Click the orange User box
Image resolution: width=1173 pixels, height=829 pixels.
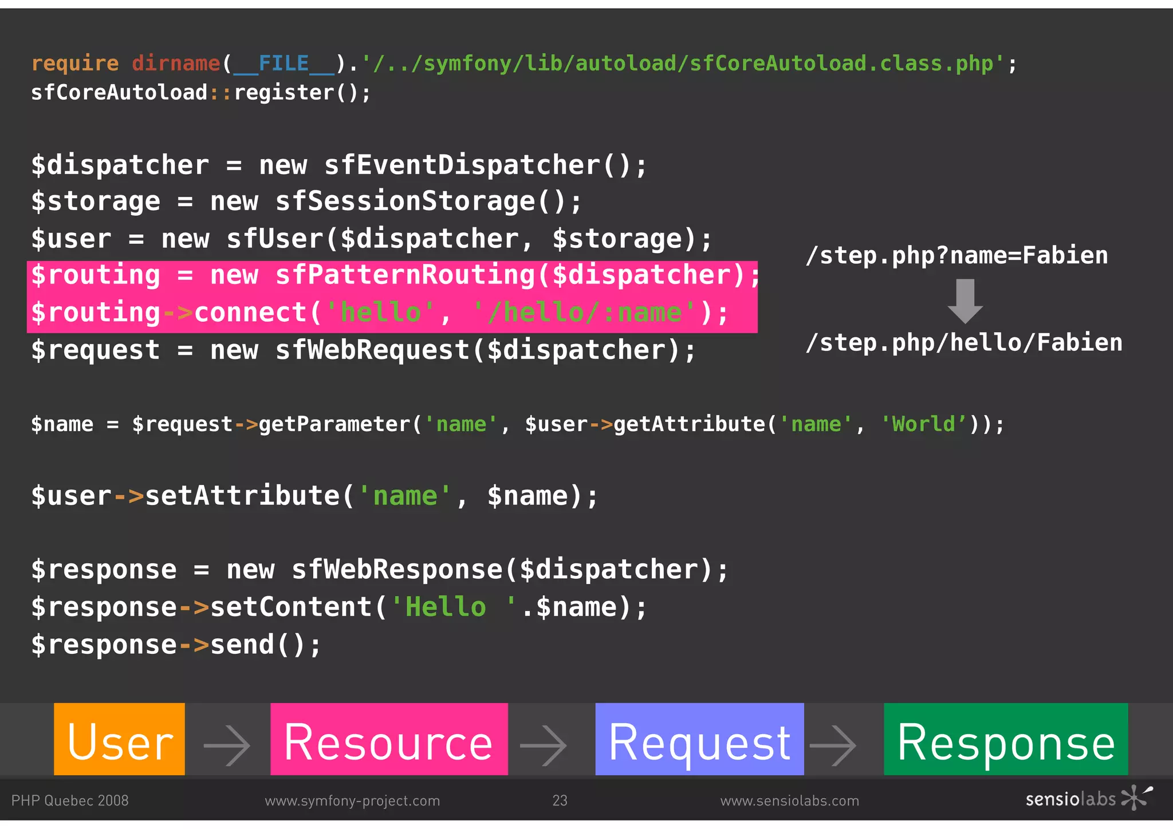(x=119, y=739)
